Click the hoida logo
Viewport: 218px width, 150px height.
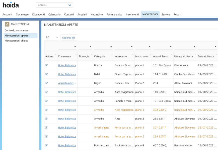click(x=11, y=5)
